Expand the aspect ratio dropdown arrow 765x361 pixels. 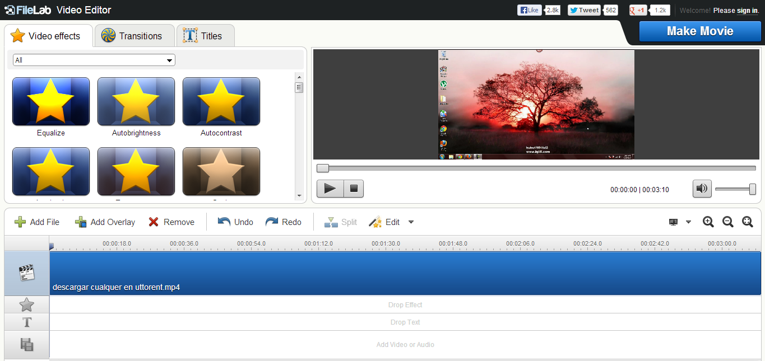click(688, 222)
